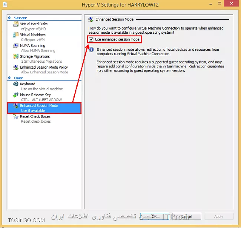Click the Server section header label
This screenshot has width=241, height=228.
point(20,18)
